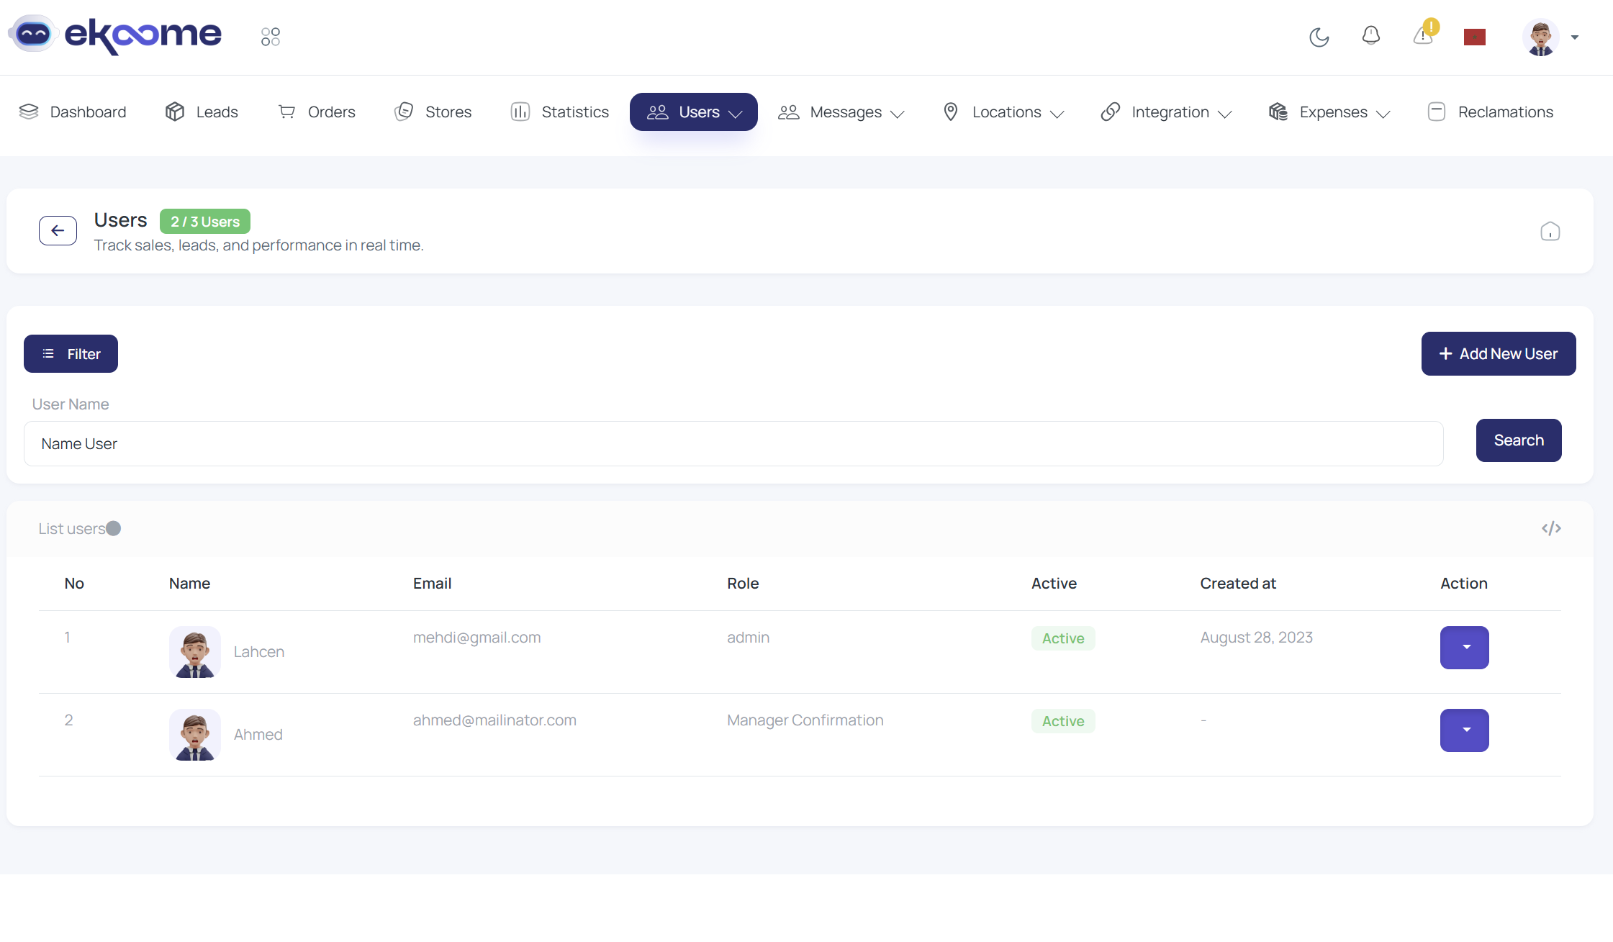The height and width of the screenshot is (942, 1613).
Task: Click the home icon on the Users card
Action: [1551, 230]
